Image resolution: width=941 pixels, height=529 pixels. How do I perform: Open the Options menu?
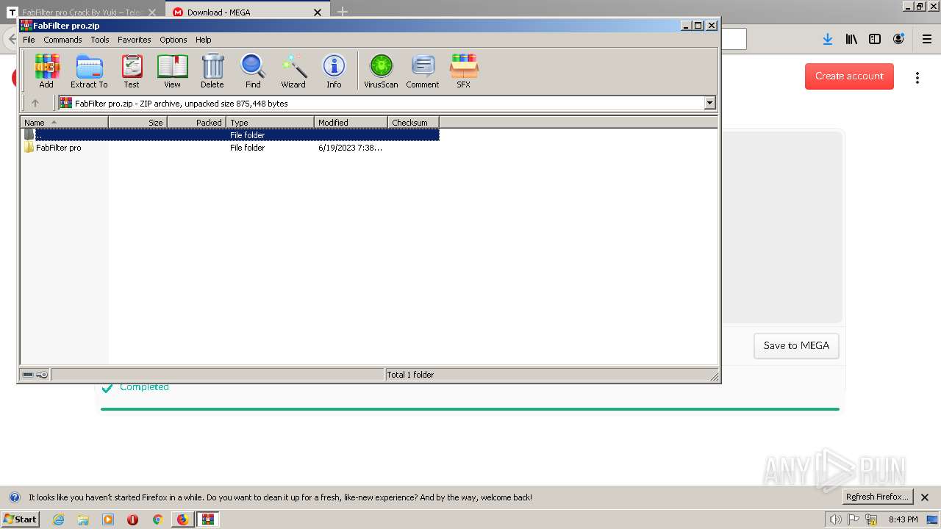coord(173,40)
